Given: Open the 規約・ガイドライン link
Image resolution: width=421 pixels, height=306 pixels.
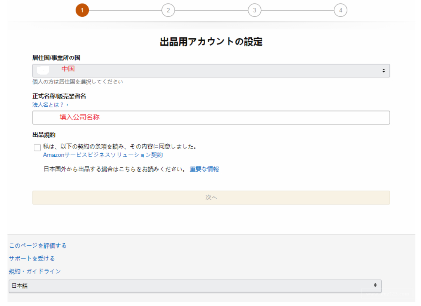Looking at the screenshot, I should (x=35, y=271).
